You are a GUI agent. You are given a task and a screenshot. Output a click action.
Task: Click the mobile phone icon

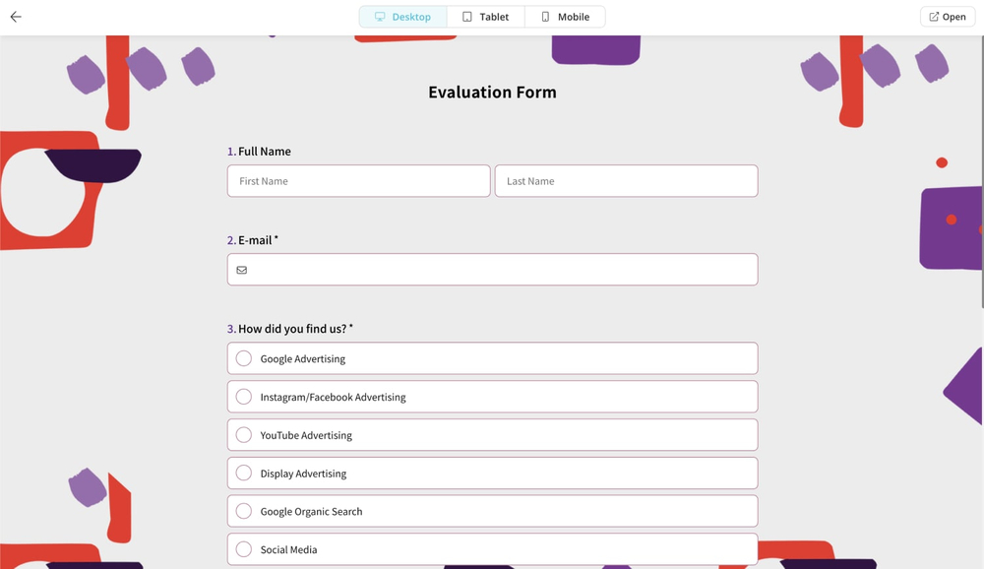point(545,17)
